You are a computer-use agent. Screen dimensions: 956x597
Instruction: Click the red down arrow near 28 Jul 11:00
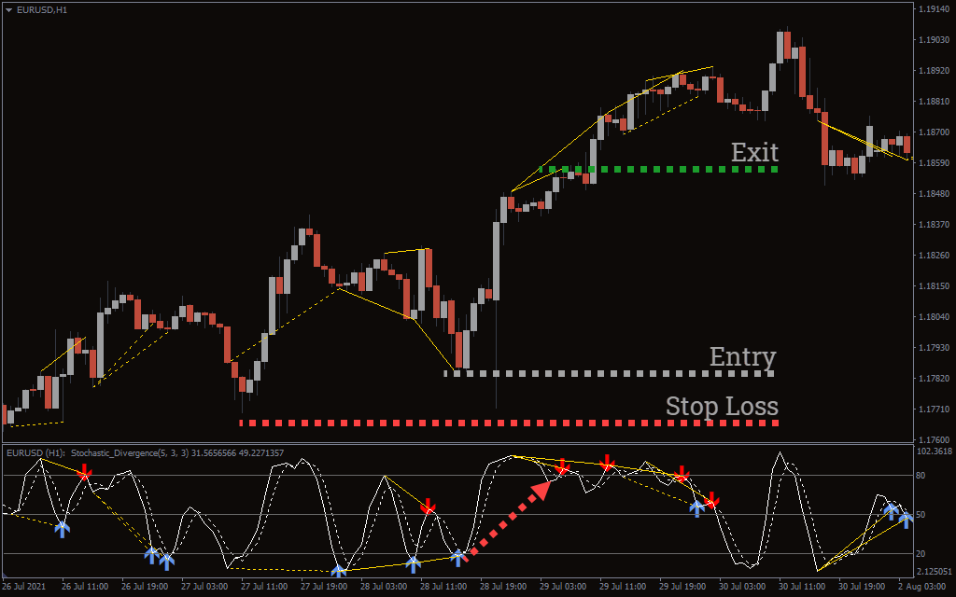[x=428, y=507]
